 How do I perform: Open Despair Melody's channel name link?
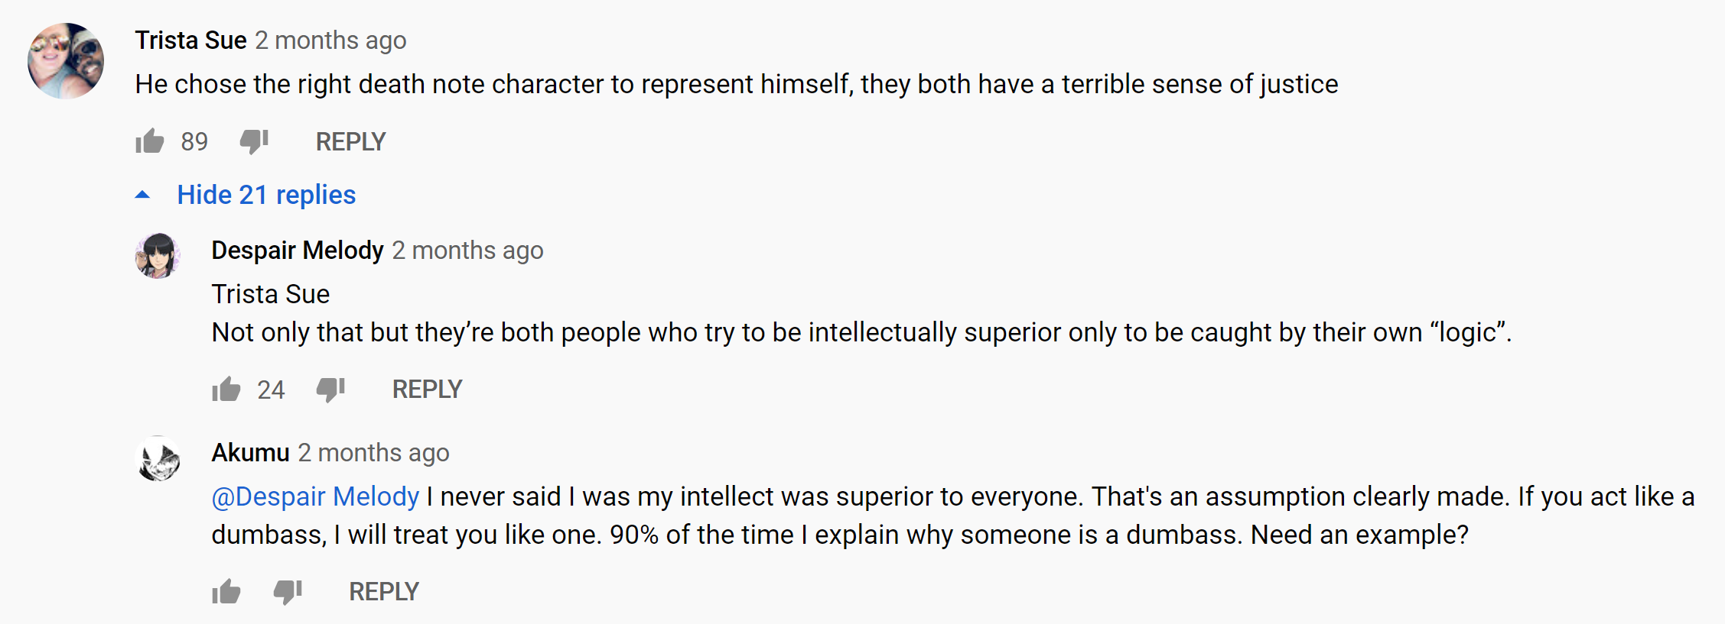tap(298, 251)
